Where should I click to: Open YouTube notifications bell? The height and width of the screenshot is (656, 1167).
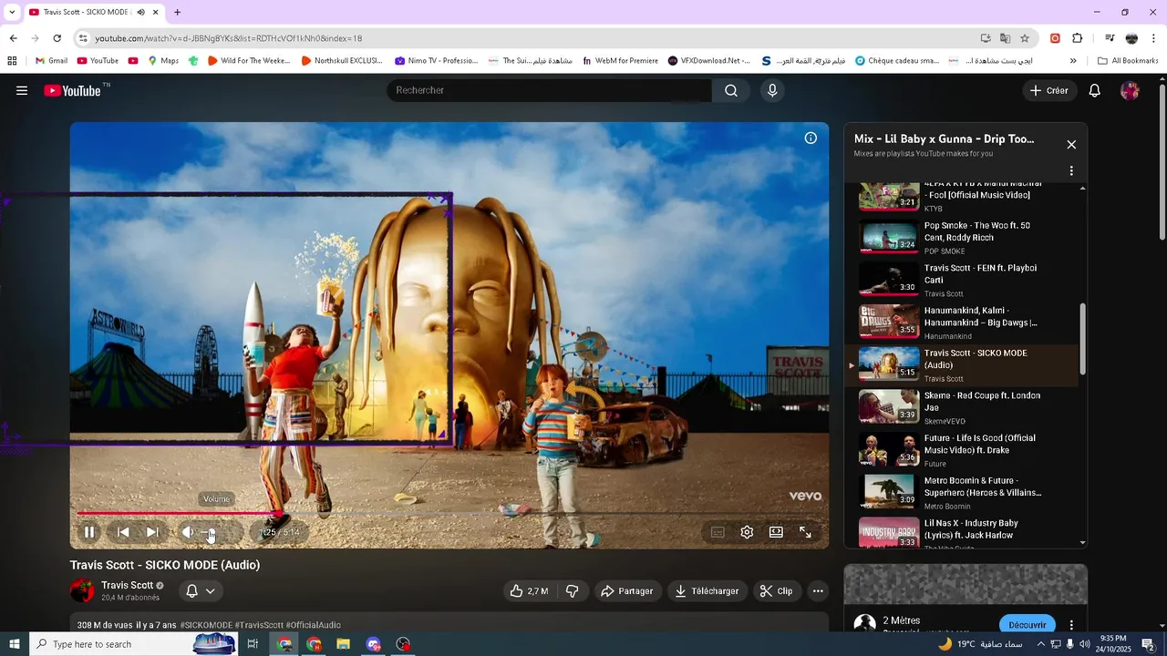click(1095, 90)
